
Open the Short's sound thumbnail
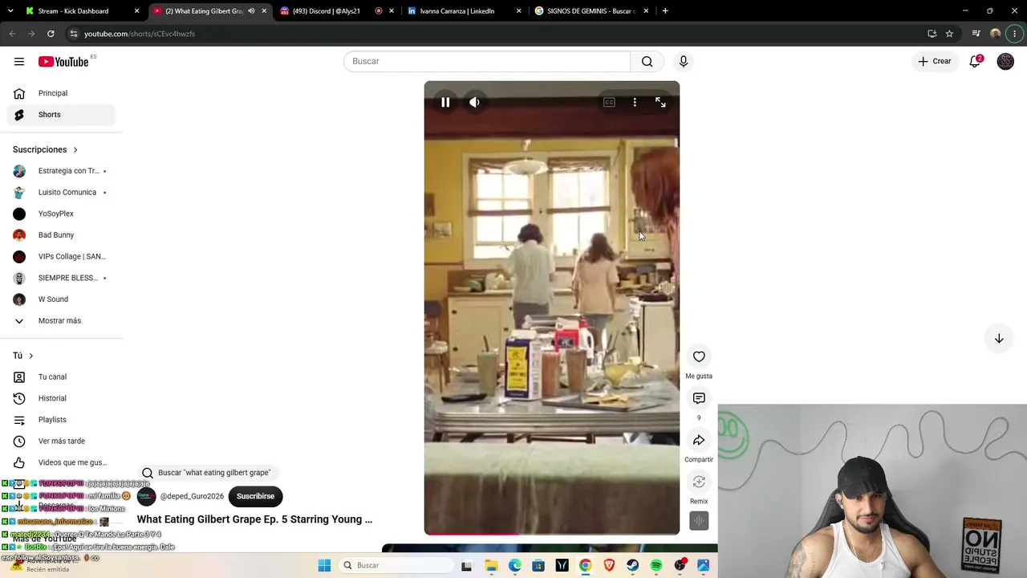coord(699,521)
